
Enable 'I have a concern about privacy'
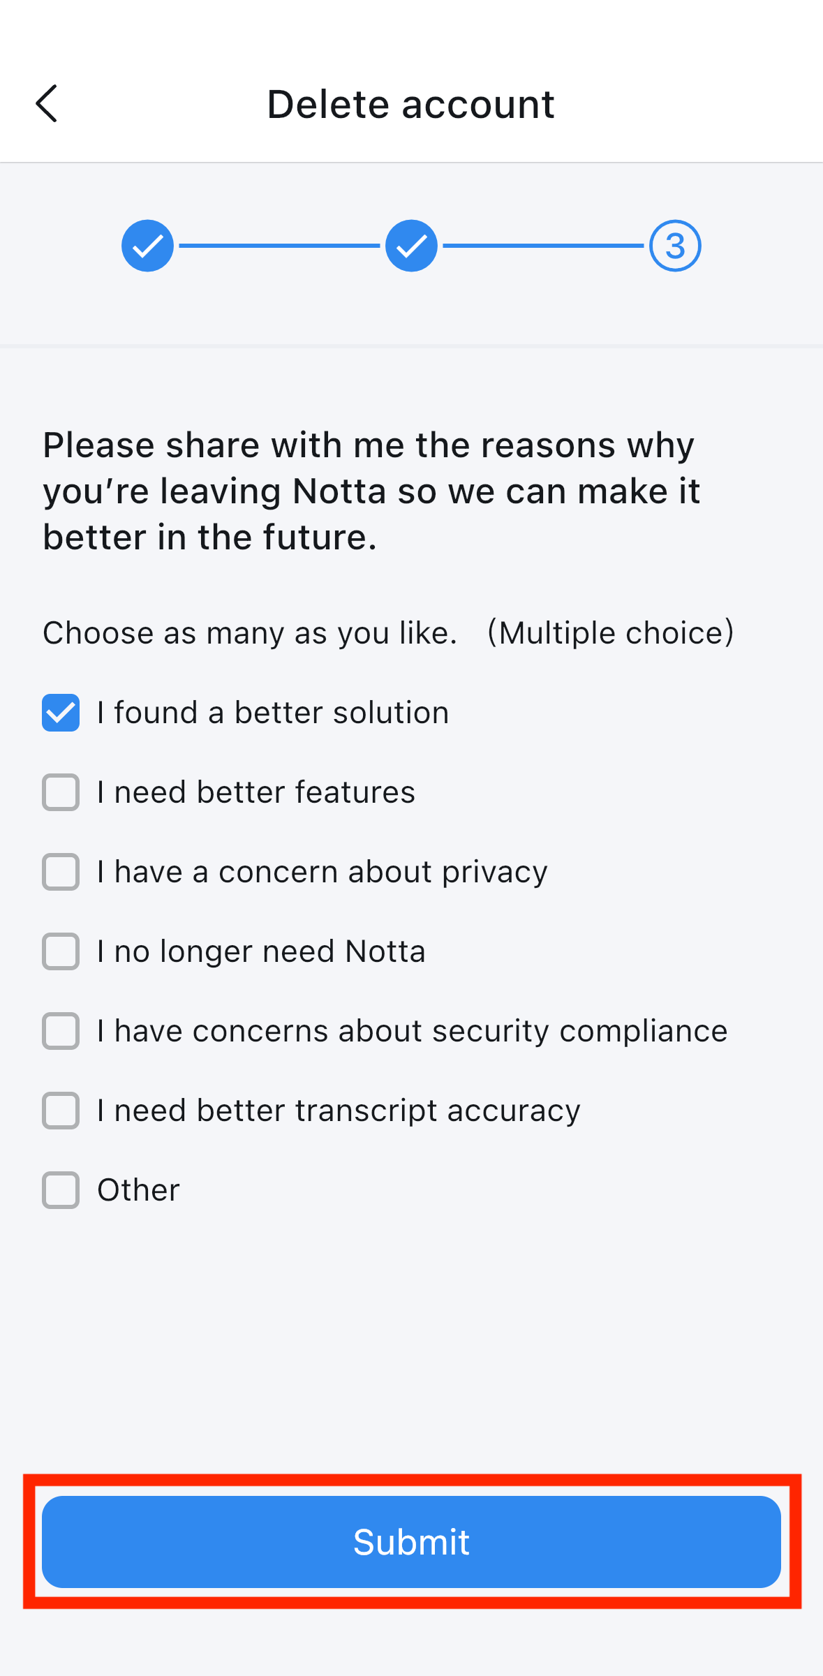[x=60, y=872]
